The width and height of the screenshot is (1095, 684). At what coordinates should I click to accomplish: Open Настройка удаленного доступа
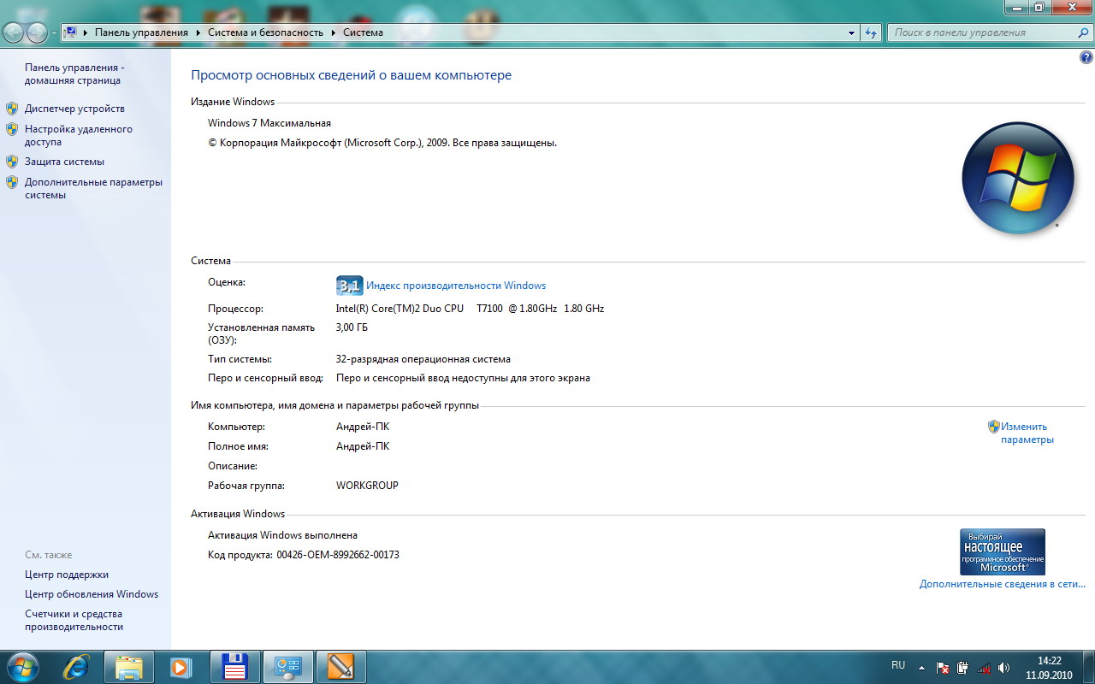(x=79, y=135)
